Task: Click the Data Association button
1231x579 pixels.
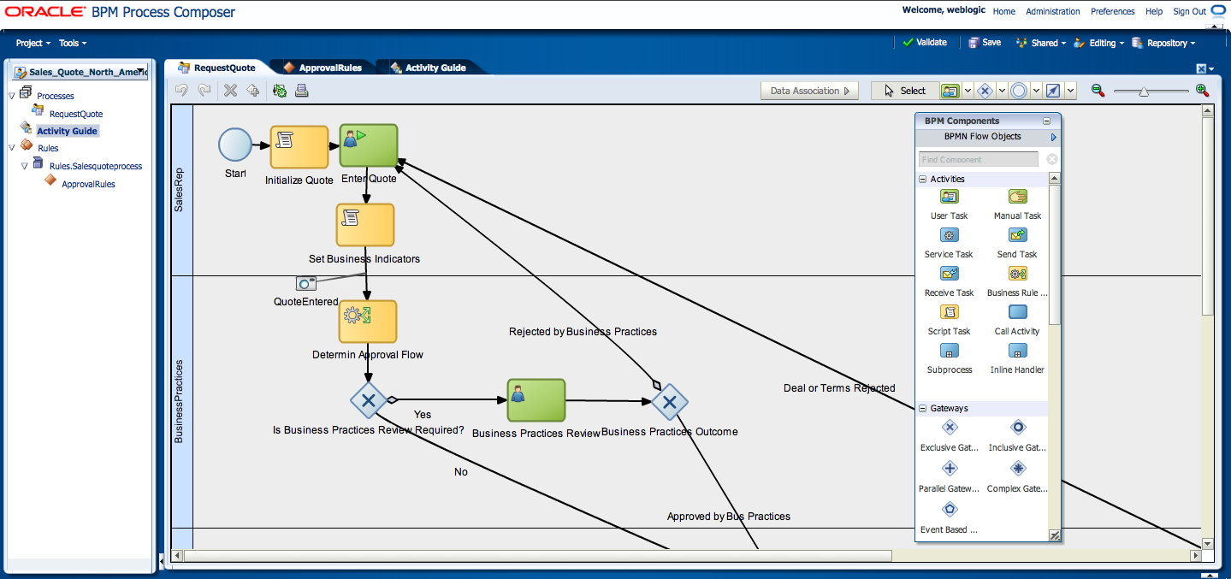Action: 809,91
